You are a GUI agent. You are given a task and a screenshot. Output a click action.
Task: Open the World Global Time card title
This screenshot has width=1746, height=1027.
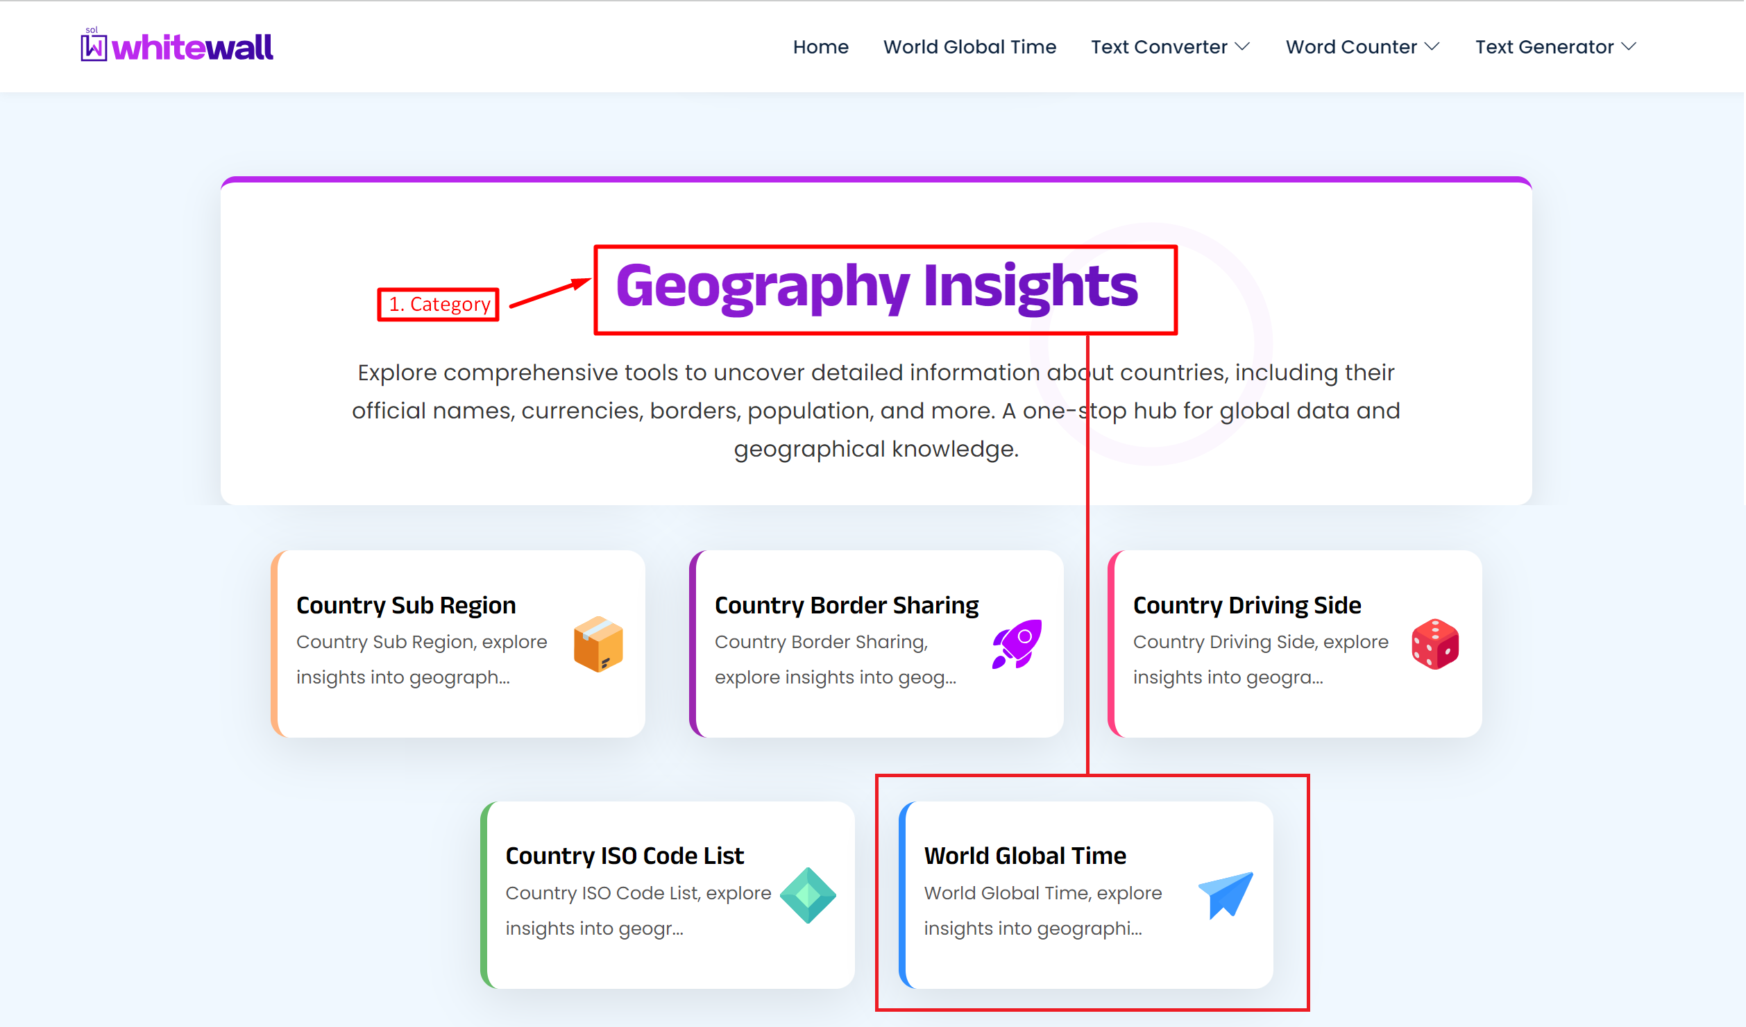point(1024,856)
